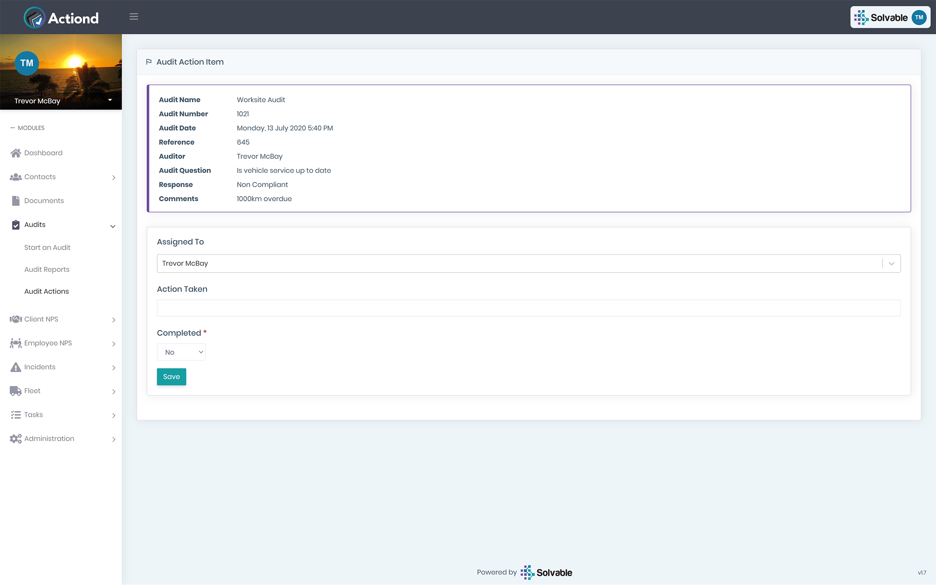The width and height of the screenshot is (936, 585).
Task: Select the Audit Actions menu item
Action: [x=46, y=291]
